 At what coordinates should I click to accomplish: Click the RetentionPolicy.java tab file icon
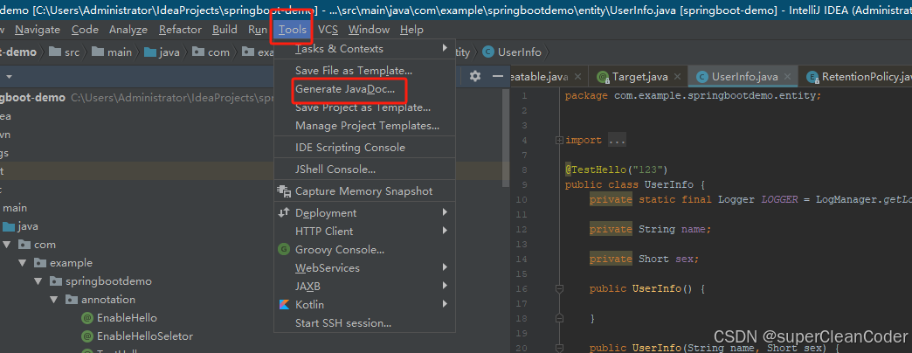[812, 77]
